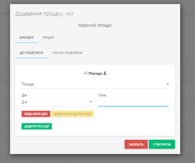Open the ДО ПОДПИСИ tab
The image size is (195, 163).
[31, 52]
